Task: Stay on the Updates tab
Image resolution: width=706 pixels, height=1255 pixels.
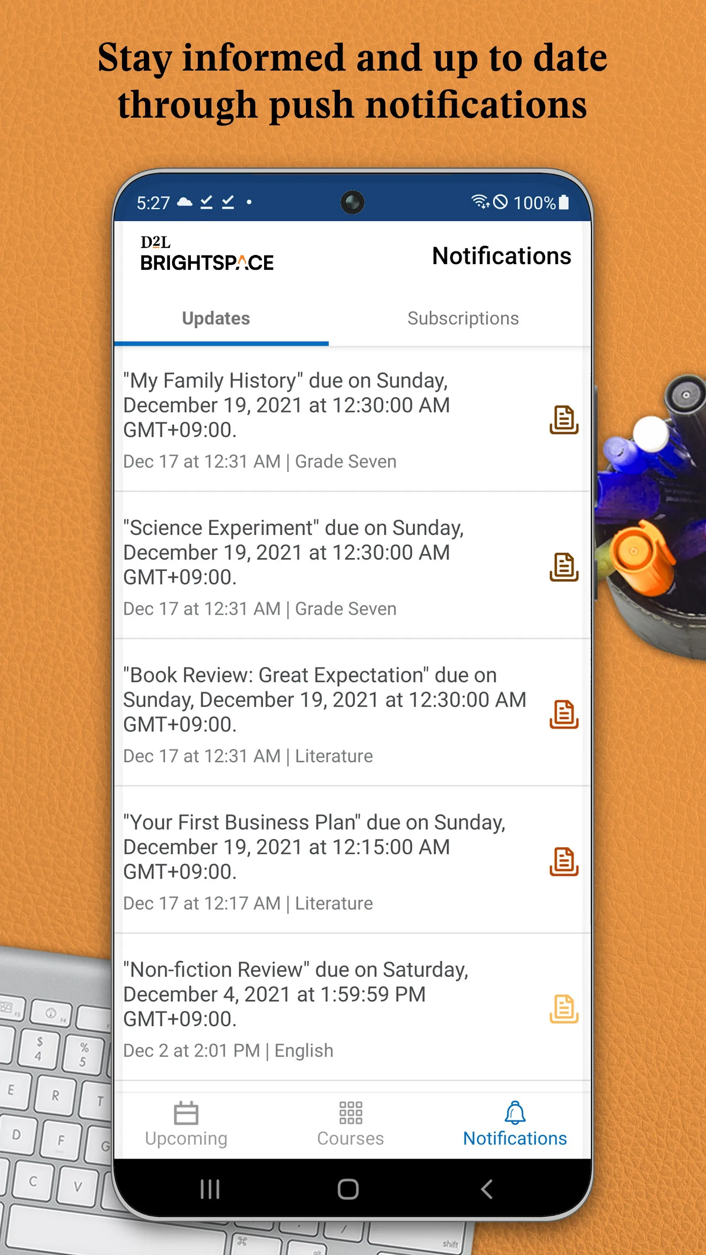Action: [x=216, y=319]
